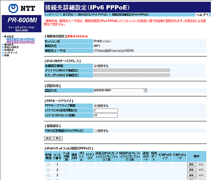
Task: Click the LCP ECHO送信間隔 input field
Action: (x=106, y=110)
